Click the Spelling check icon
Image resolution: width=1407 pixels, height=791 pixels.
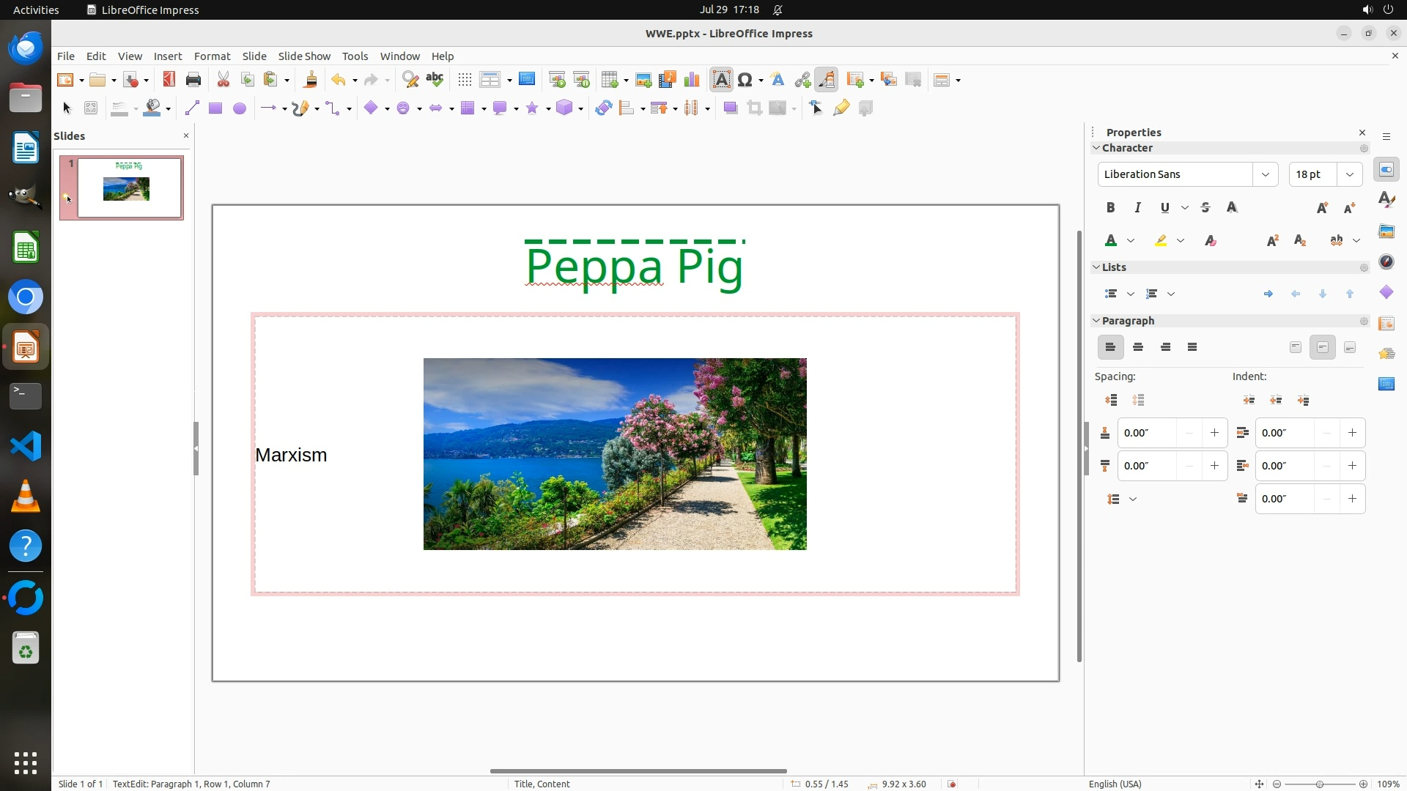(x=435, y=80)
